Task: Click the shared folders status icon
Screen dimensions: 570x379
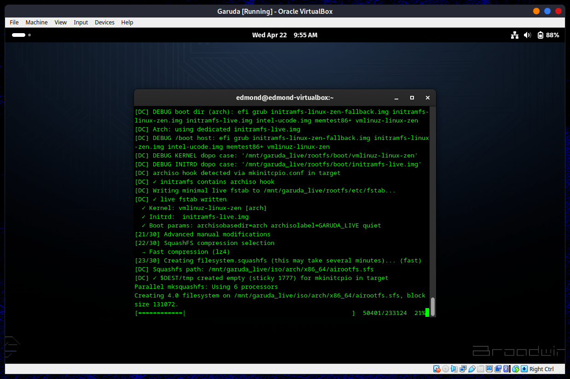Action: click(x=480, y=369)
